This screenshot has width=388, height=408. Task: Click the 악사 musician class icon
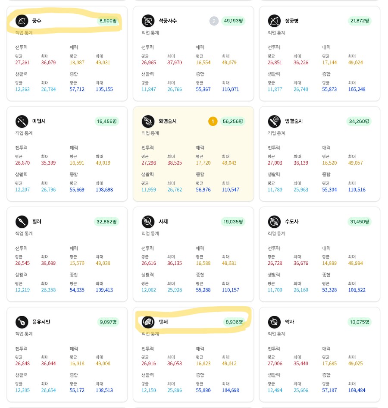[274, 322]
